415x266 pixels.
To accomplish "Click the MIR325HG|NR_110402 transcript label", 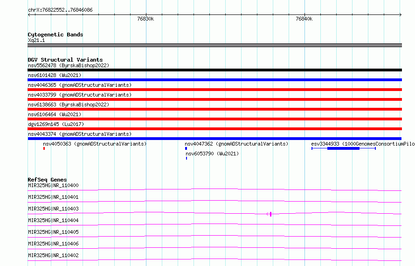I will 53,255.
